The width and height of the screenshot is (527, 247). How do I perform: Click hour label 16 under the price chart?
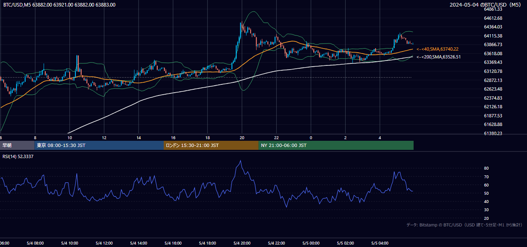173,137
